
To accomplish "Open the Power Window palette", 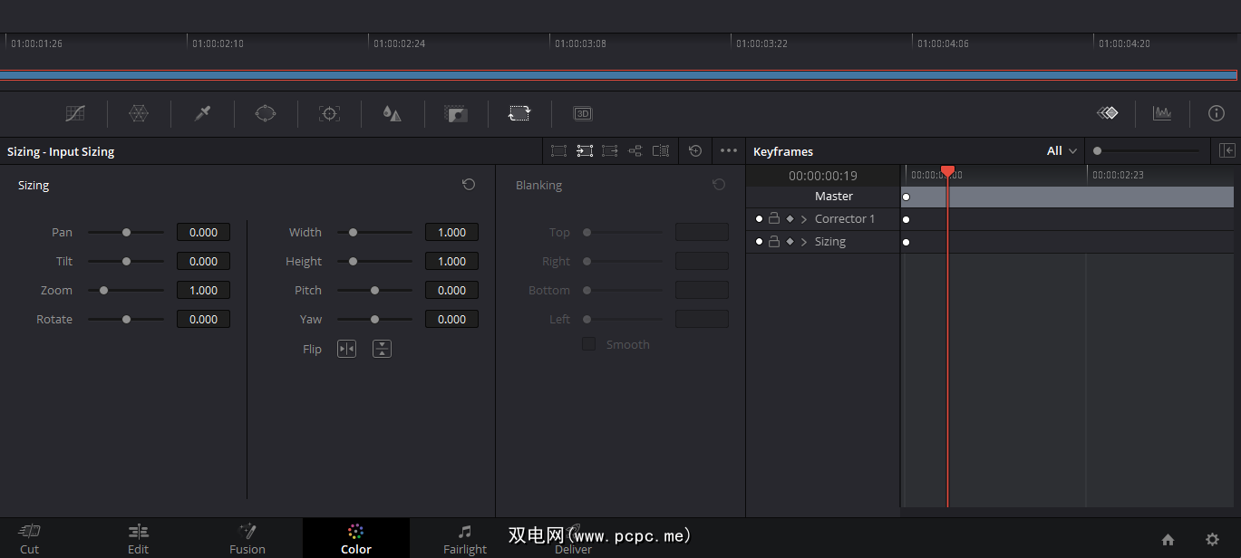I will (265, 113).
